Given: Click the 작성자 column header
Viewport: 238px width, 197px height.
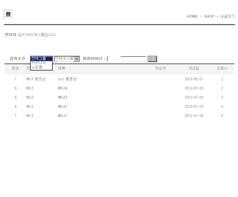Looking at the screenshot, I should click(x=160, y=68).
